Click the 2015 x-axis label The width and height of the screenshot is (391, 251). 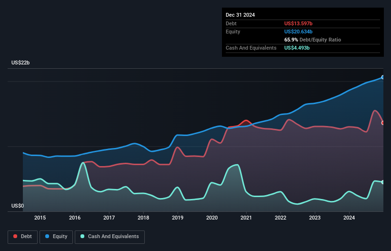point(40,218)
